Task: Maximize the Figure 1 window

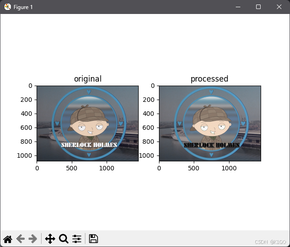Action: (258, 7)
